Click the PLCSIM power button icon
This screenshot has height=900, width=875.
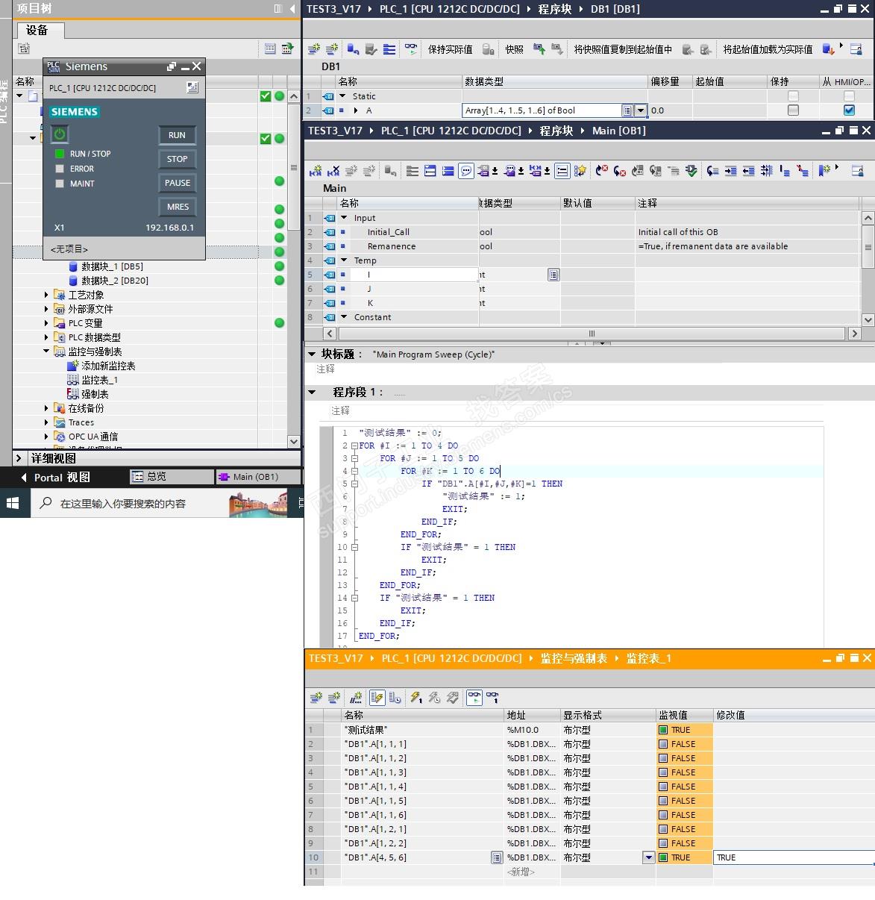(x=60, y=134)
